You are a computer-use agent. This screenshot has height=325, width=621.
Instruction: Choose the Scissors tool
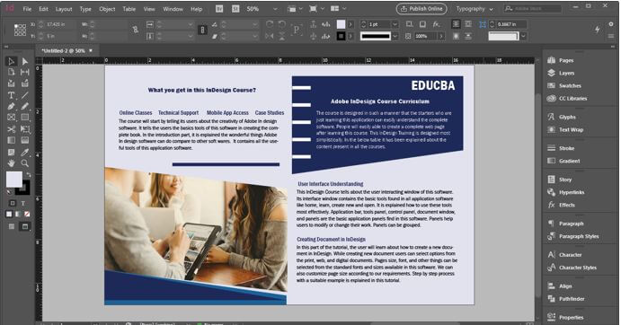pyautogui.click(x=11, y=129)
